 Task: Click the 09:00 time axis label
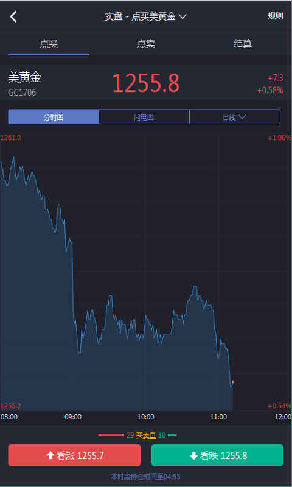(73, 417)
